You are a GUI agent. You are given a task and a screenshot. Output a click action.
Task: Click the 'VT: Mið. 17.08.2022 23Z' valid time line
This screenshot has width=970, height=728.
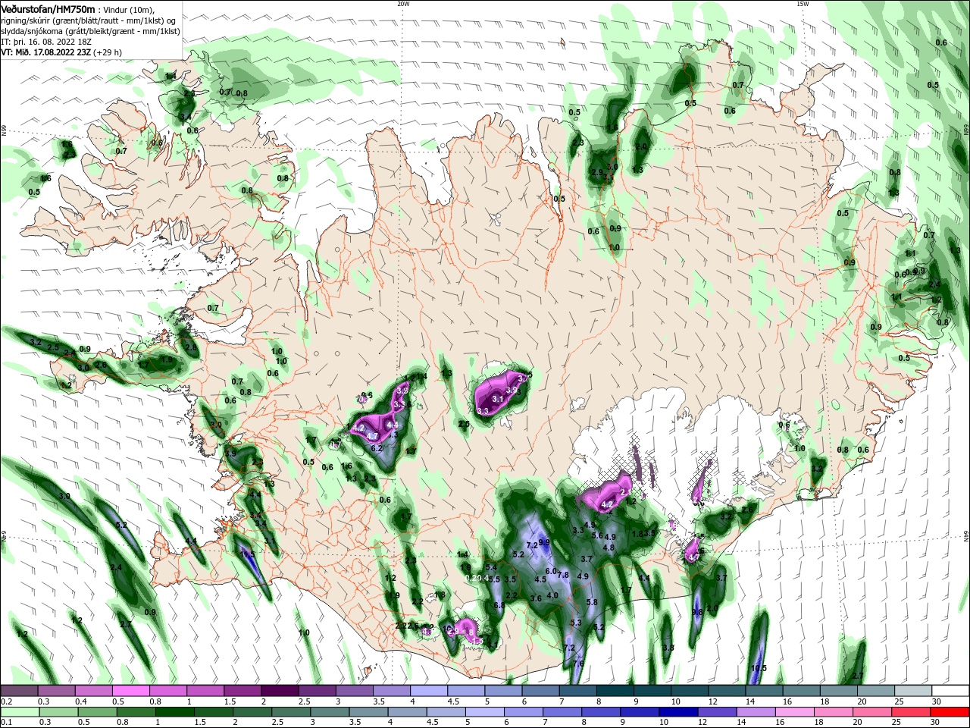pyautogui.click(x=45, y=52)
